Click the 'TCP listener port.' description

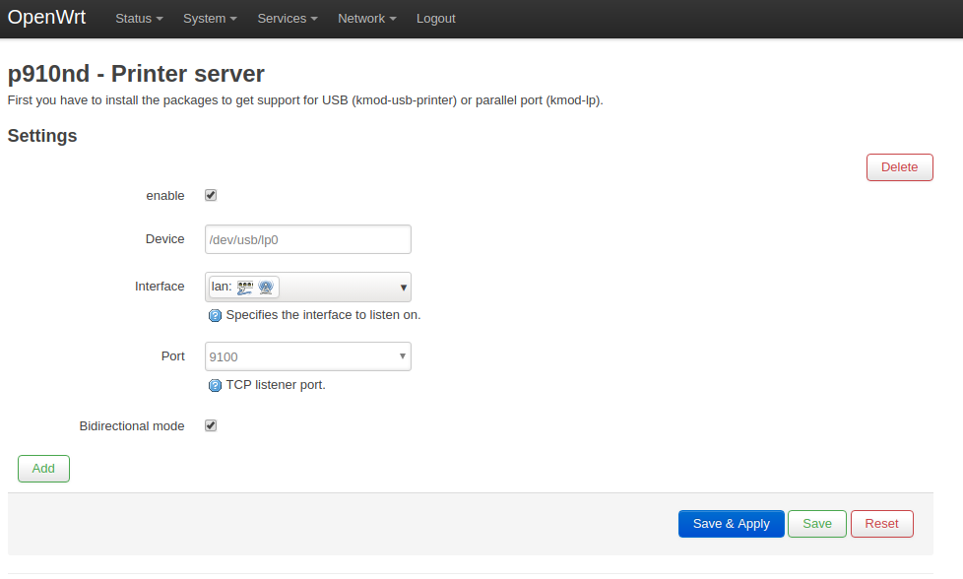276,385
